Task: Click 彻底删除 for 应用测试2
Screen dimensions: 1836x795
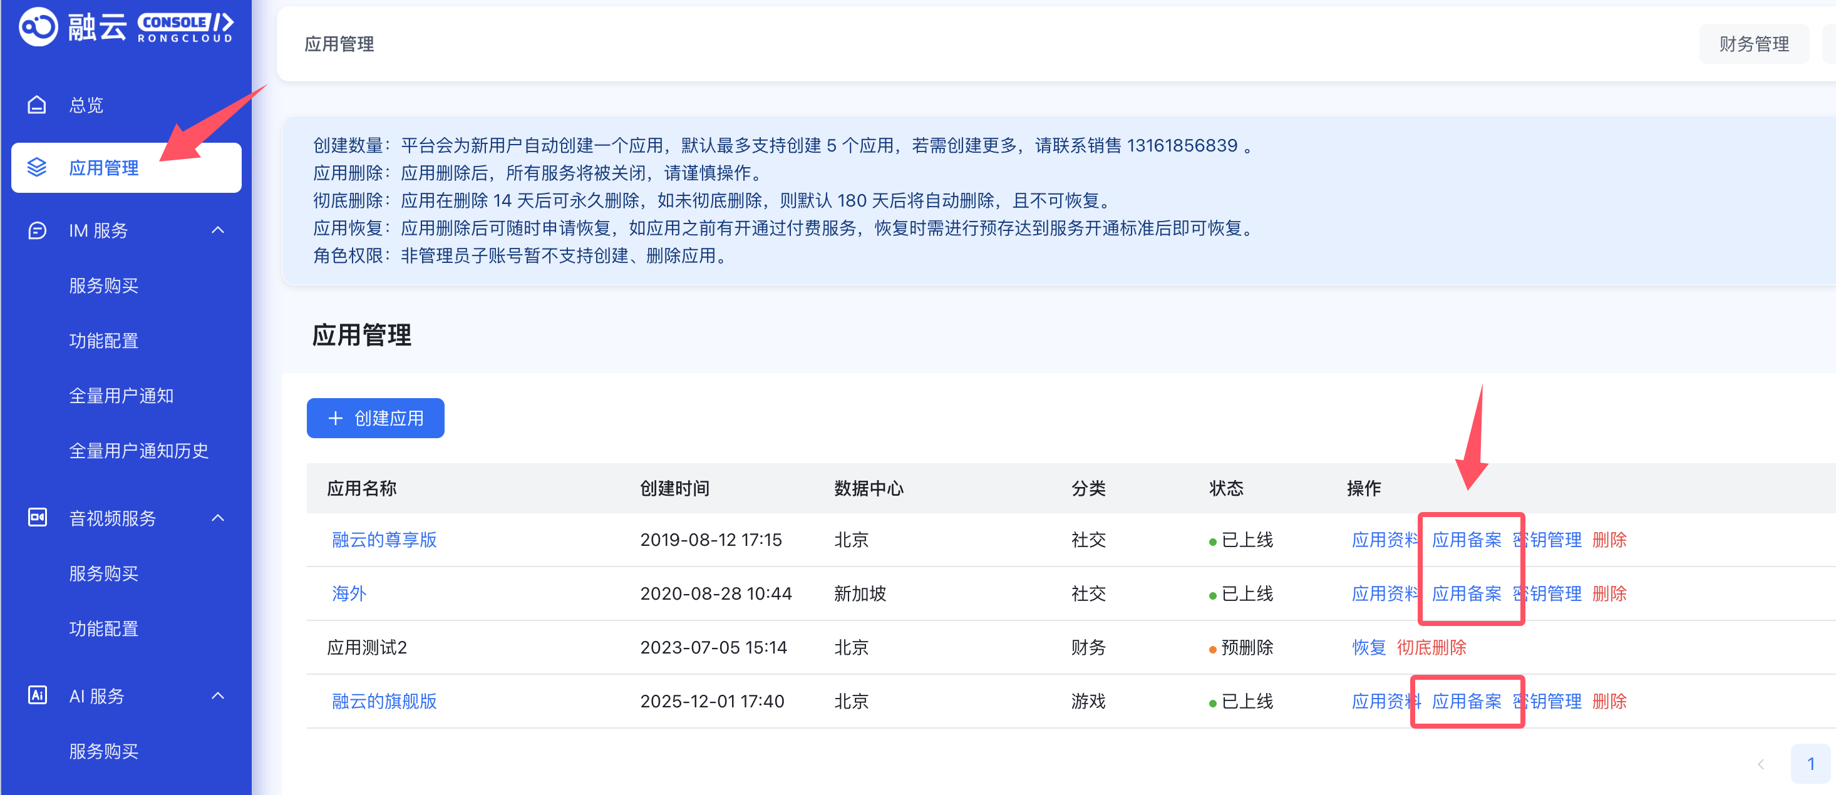Action: point(1431,647)
